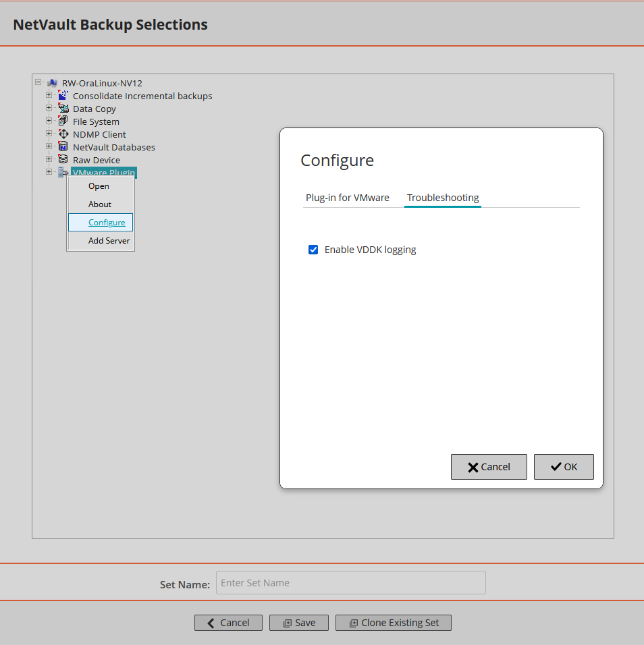644x645 pixels.
Task: Click the Clone Existing Set button
Action: 393,622
